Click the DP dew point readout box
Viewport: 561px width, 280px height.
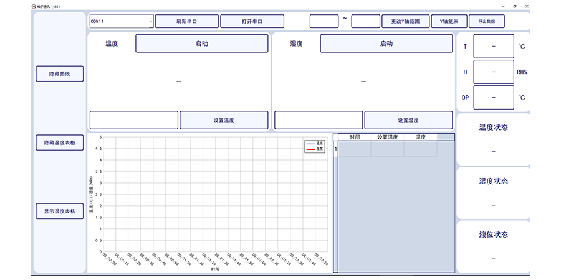494,98
